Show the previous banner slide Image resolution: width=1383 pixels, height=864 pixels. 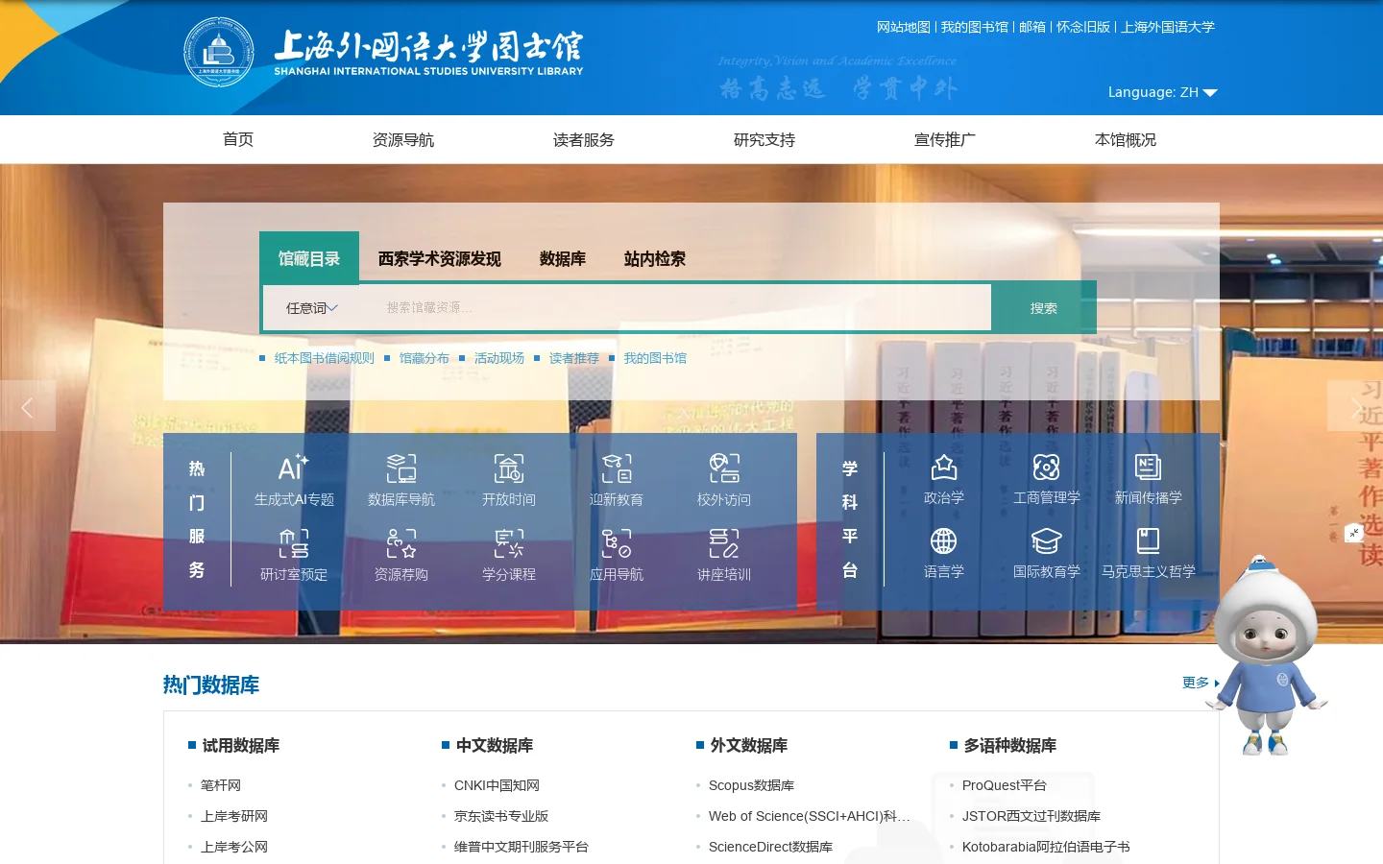pyautogui.click(x=28, y=406)
